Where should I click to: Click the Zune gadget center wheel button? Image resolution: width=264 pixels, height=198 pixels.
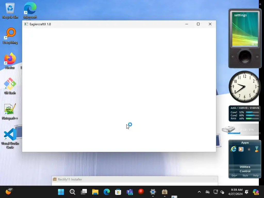pos(245,57)
